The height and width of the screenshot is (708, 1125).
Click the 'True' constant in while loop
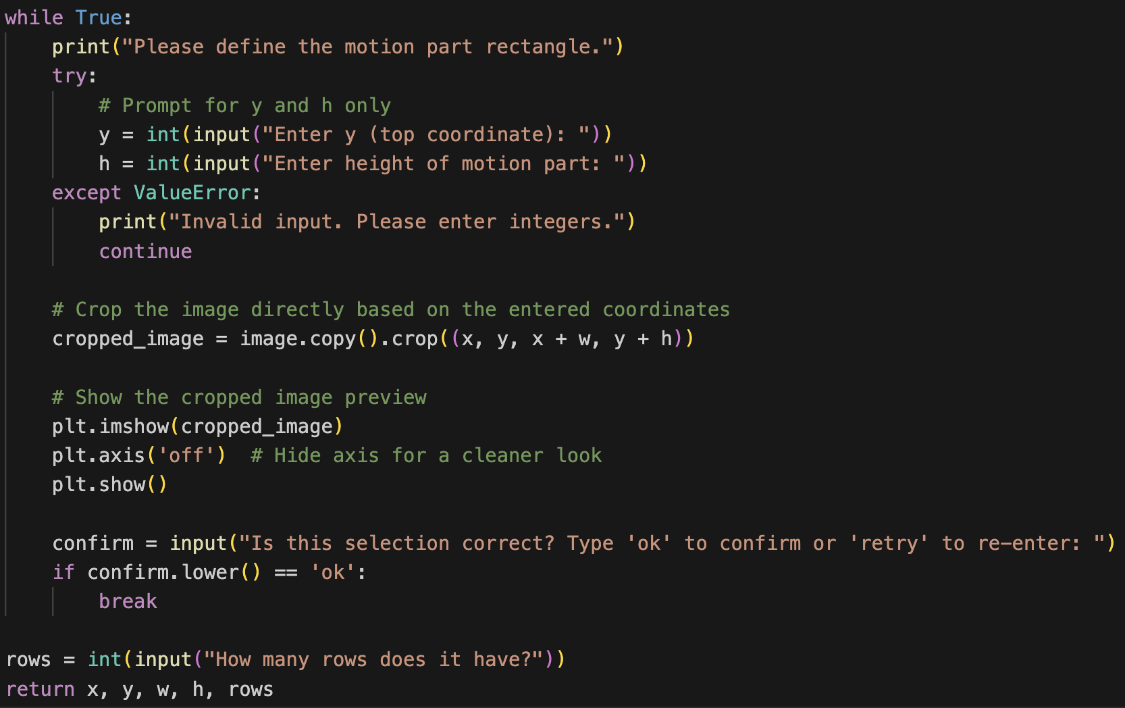click(98, 18)
